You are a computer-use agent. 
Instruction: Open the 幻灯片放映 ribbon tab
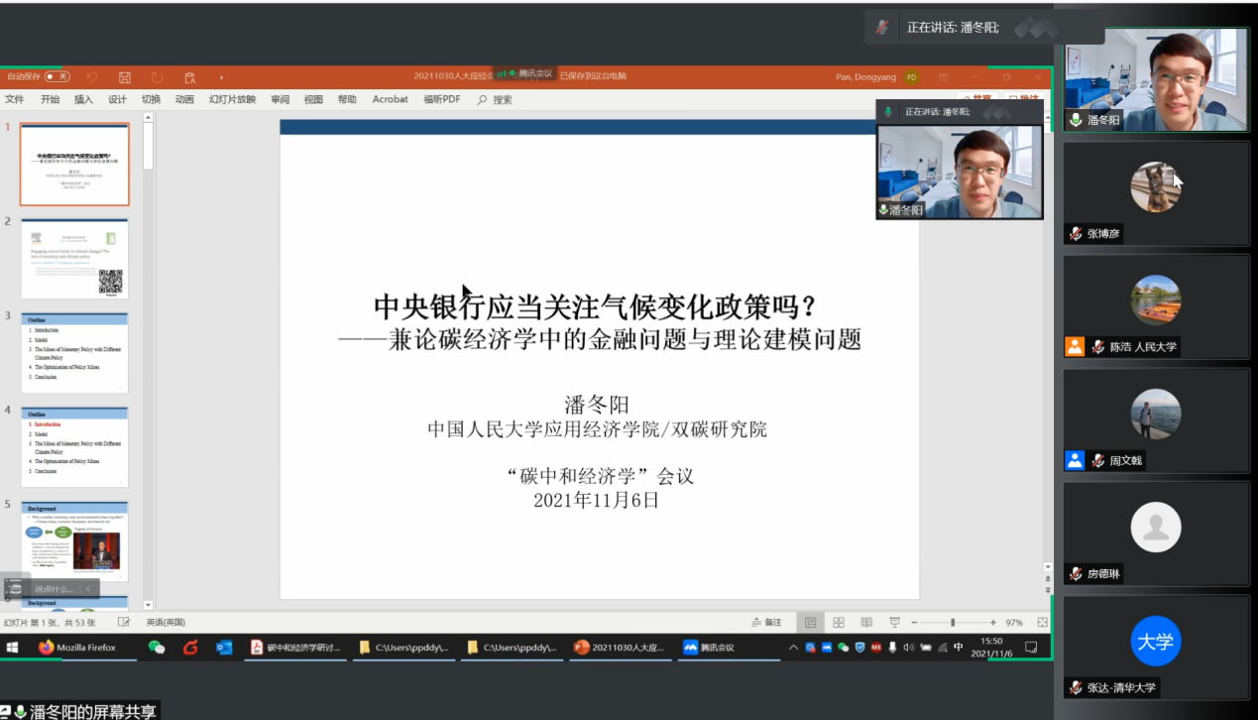click(x=232, y=99)
